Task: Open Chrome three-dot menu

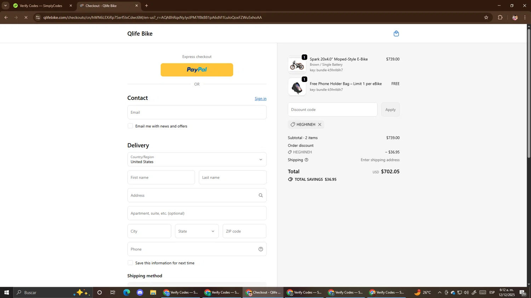Action: point(525,17)
